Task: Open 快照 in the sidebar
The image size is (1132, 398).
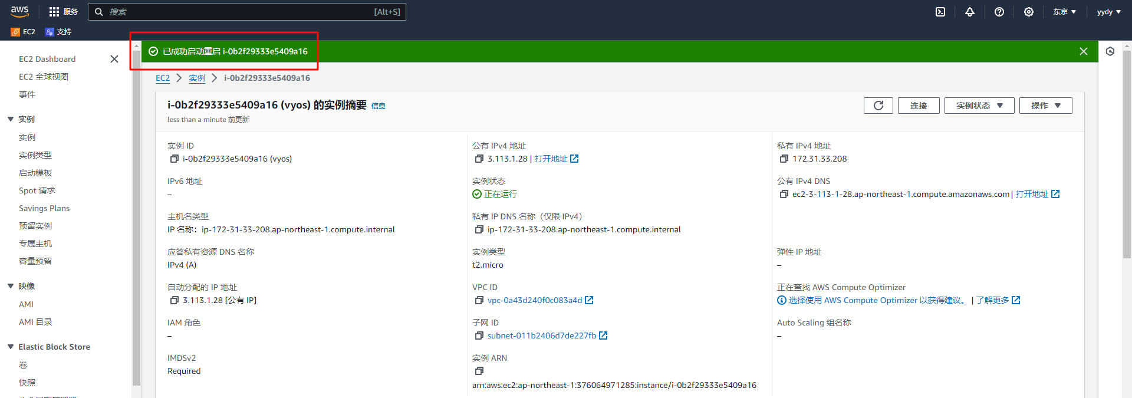Action: [27, 383]
